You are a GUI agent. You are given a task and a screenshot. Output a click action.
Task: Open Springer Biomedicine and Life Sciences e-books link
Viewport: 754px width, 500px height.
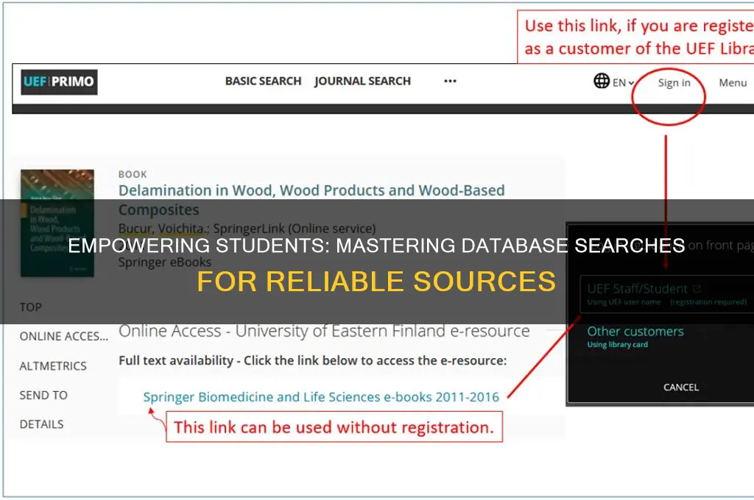click(321, 397)
